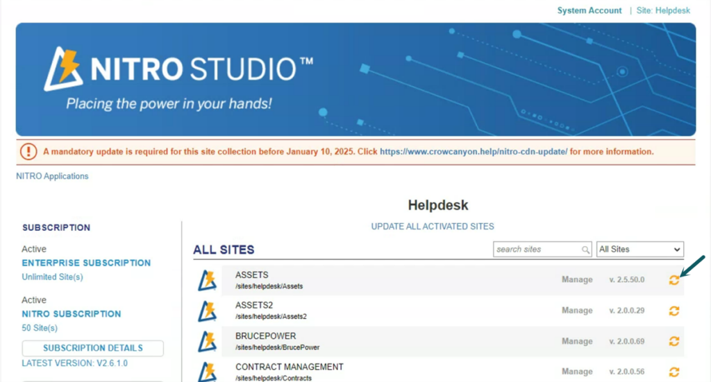Viewport: 711px width, 382px height.
Task: Click the NITRO logo icon beside ASSETS2
Action: point(207,311)
